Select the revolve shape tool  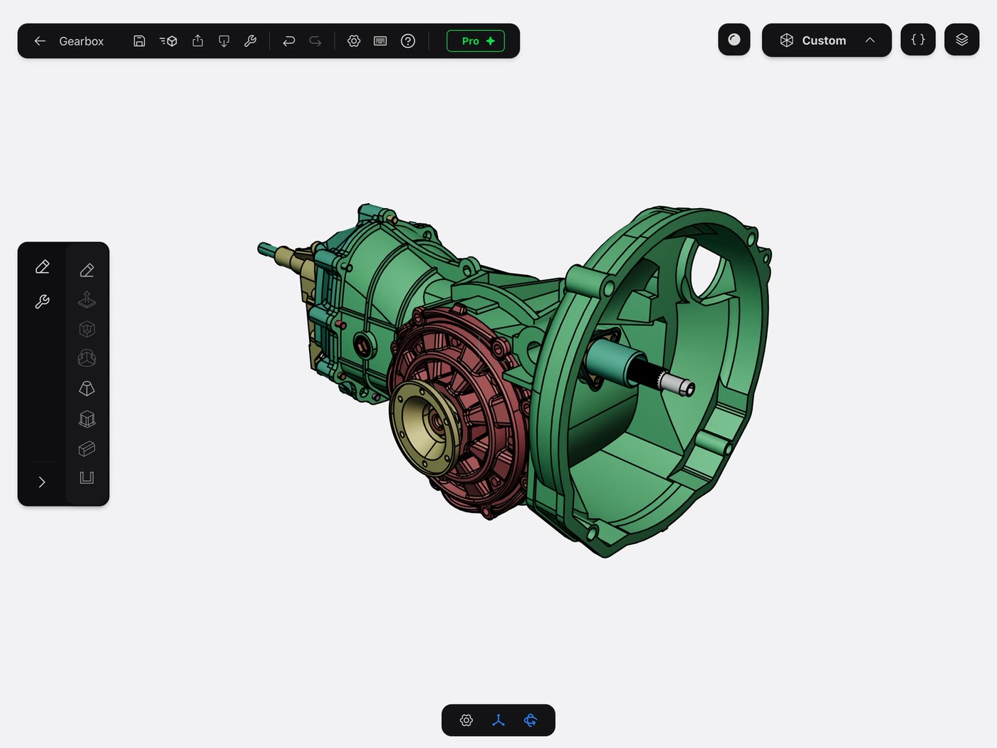[x=87, y=358]
